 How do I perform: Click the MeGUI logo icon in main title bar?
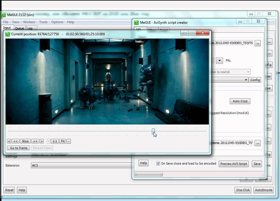coord(3,15)
